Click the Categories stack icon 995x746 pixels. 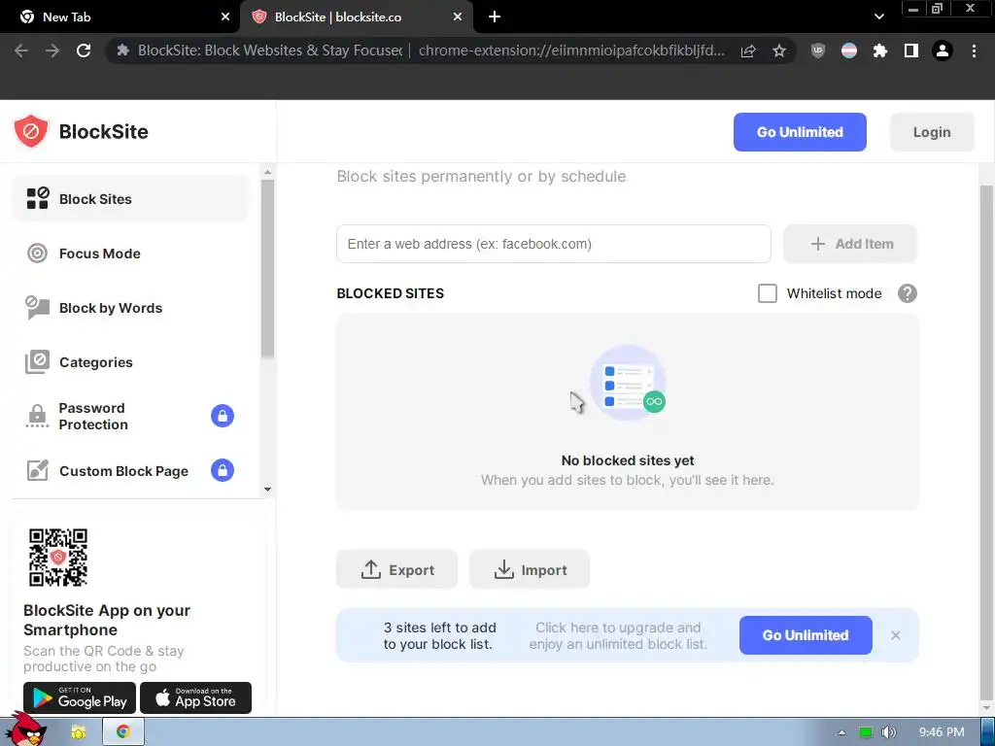pos(38,362)
